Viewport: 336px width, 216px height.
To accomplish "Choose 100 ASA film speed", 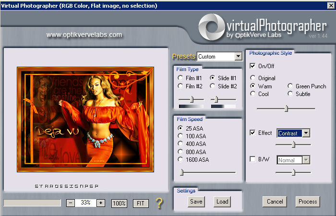I will pyautogui.click(x=180, y=136).
